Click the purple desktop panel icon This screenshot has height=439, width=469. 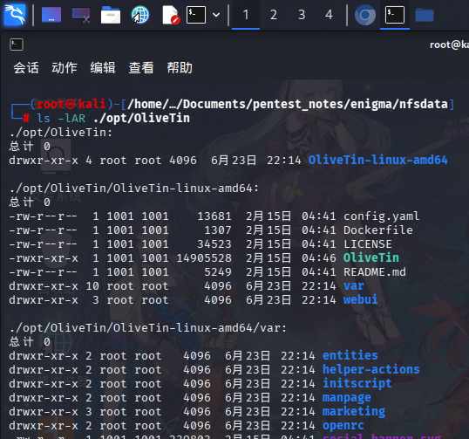[51, 15]
